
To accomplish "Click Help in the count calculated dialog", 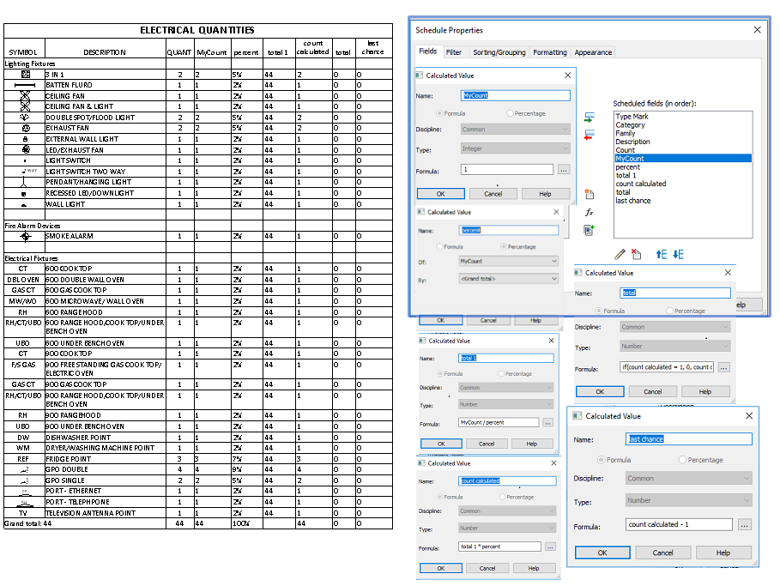I will click(x=534, y=569).
